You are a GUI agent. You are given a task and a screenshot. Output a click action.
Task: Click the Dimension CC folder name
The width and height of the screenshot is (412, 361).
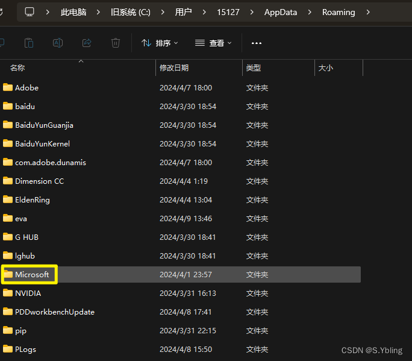tap(39, 181)
